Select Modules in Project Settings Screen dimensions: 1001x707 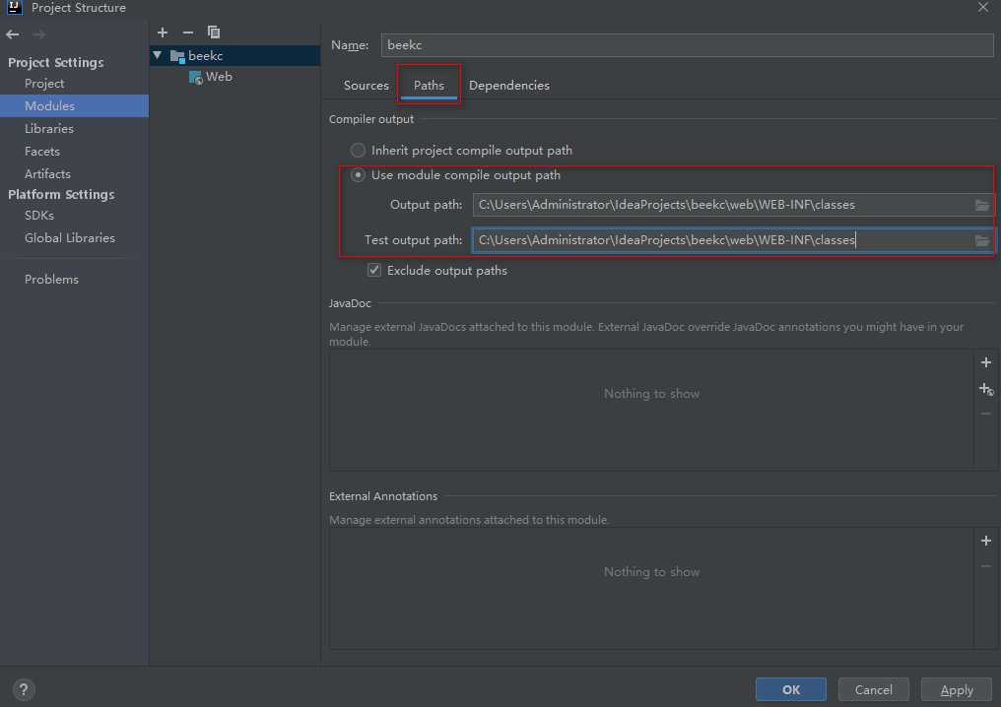pyautogui.click(x=74, y=106)
